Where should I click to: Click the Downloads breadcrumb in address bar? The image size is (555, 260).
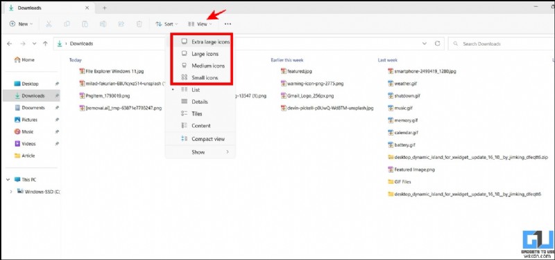point(81,44)
